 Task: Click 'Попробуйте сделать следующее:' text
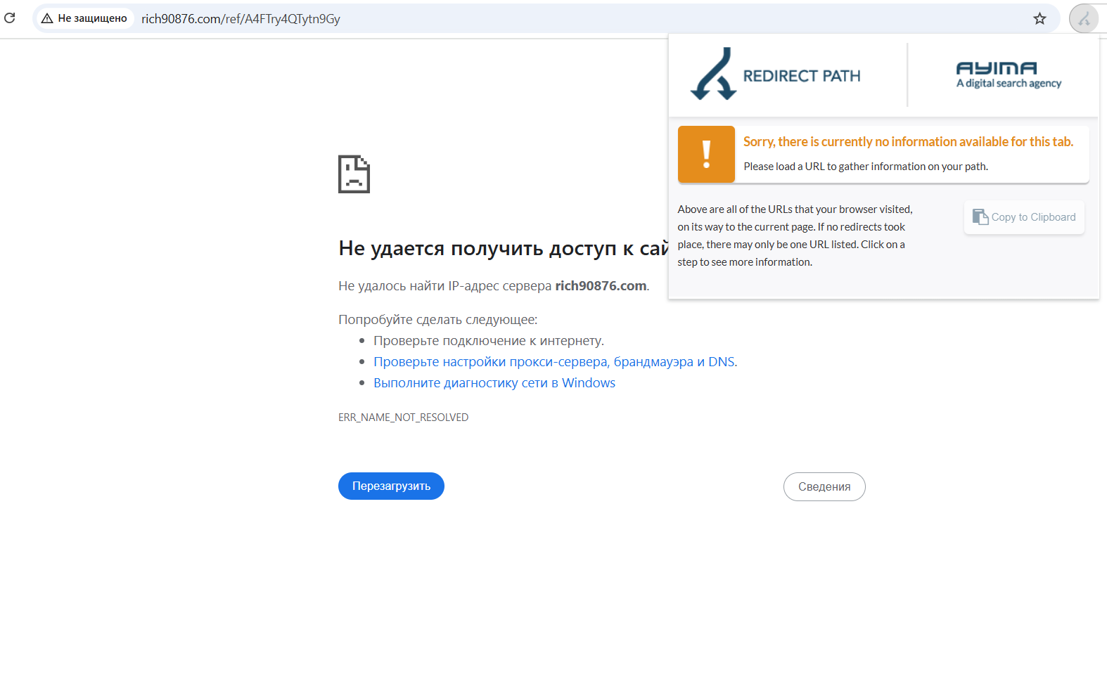(437, 320)
